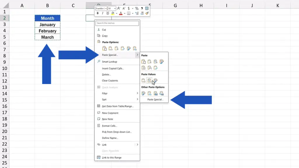This screenshot has height=168, width=299.
Task: Click Center alignment icon in mini toolbar
Action: pyautogui.click(x=107, y=13)
